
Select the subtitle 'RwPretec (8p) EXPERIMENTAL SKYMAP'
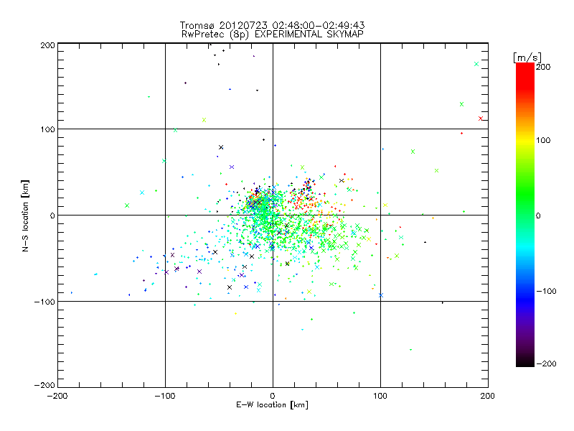coord(273,34)
